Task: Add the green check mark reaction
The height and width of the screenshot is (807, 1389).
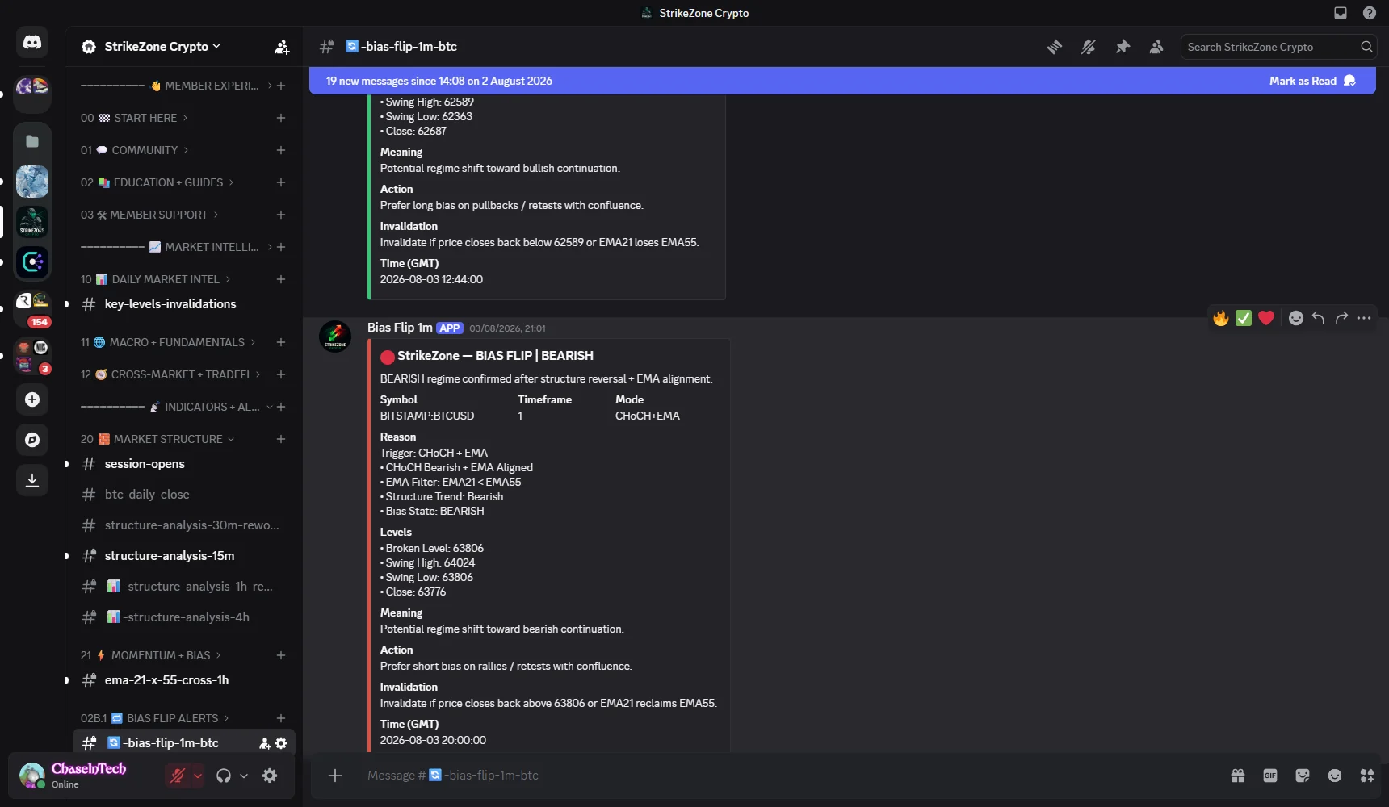Action: (1244, 318)
